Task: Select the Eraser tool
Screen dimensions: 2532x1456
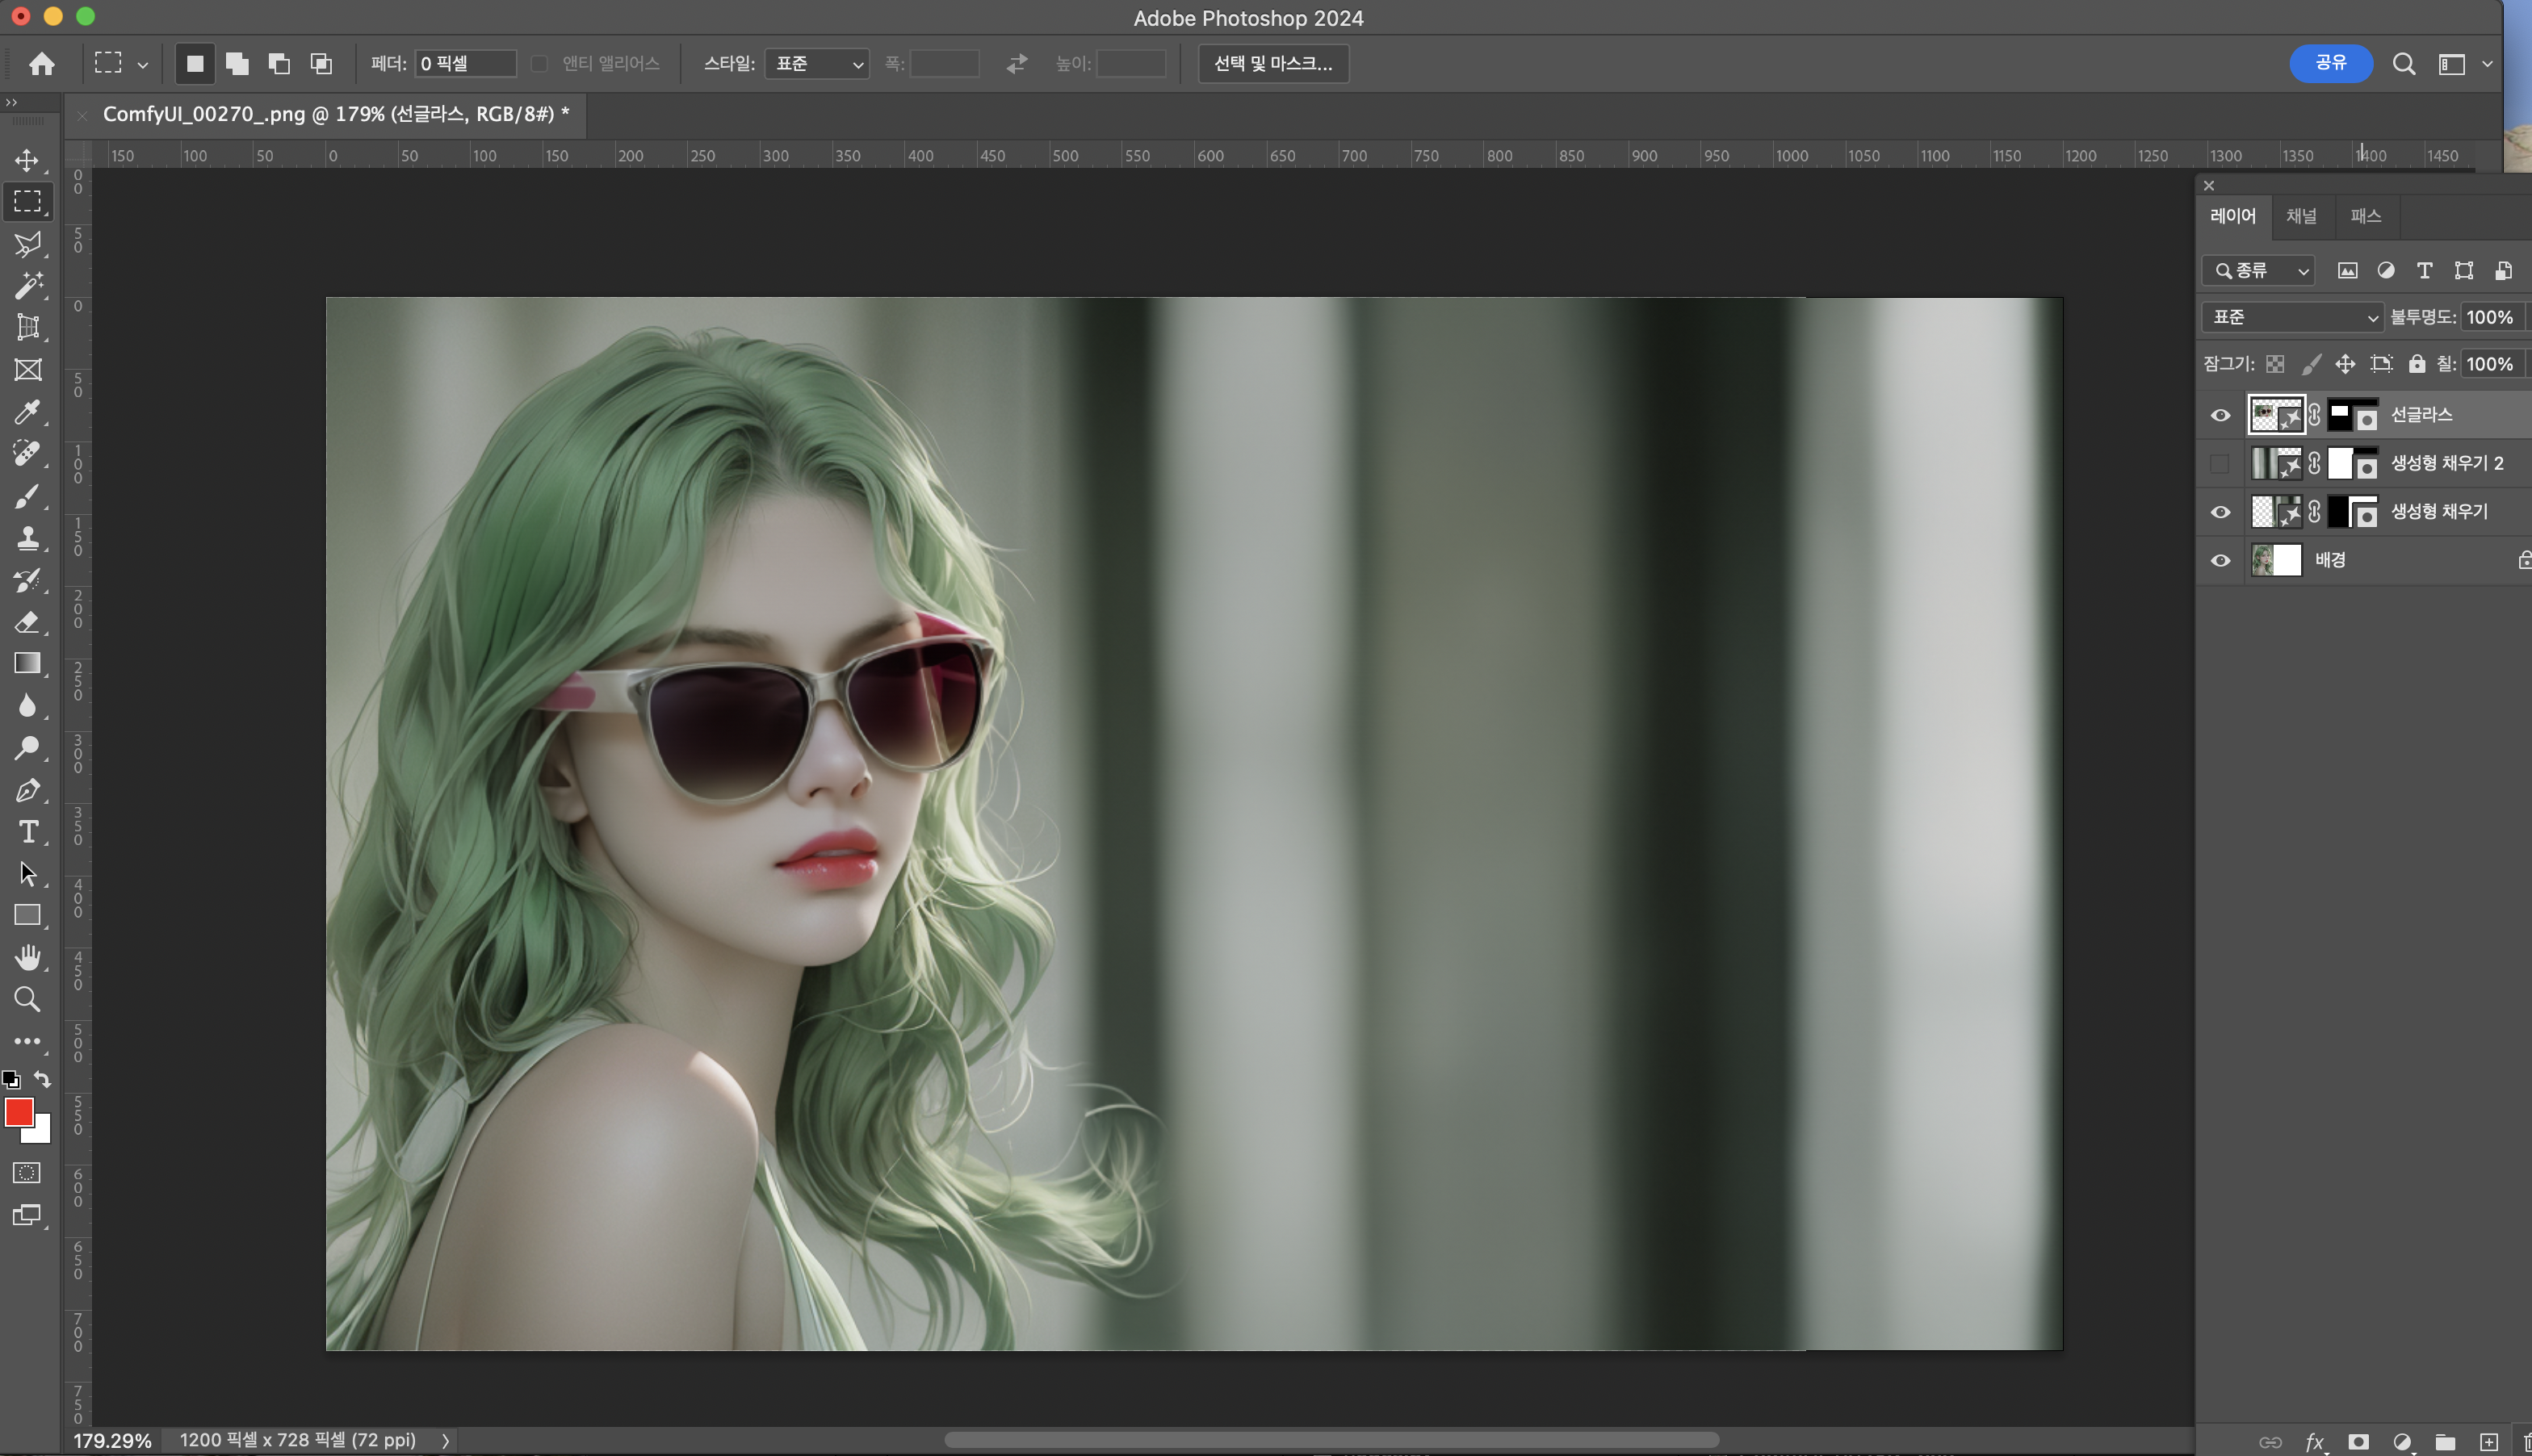Action: [x=27, y=622]
